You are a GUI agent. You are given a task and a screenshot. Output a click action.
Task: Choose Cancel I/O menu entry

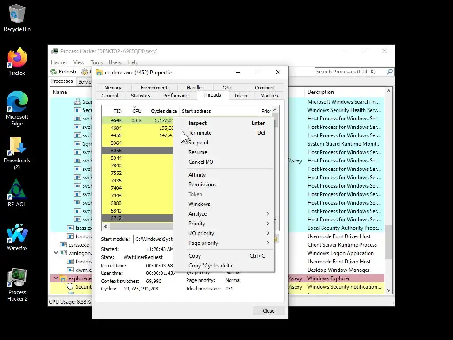click(x=224, y=162)
